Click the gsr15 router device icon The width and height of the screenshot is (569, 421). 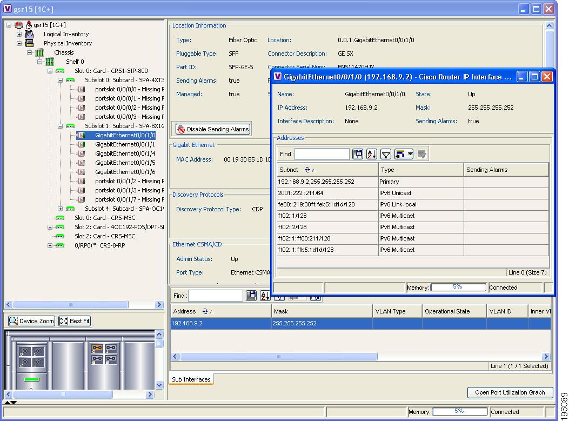[19, 25]
